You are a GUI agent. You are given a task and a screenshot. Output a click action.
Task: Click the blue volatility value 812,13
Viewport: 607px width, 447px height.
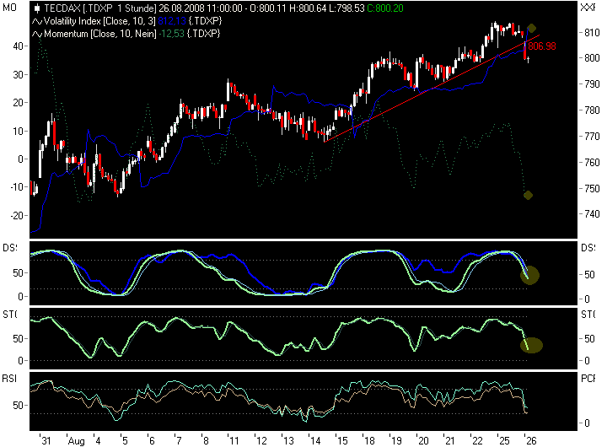click(172, 21)
